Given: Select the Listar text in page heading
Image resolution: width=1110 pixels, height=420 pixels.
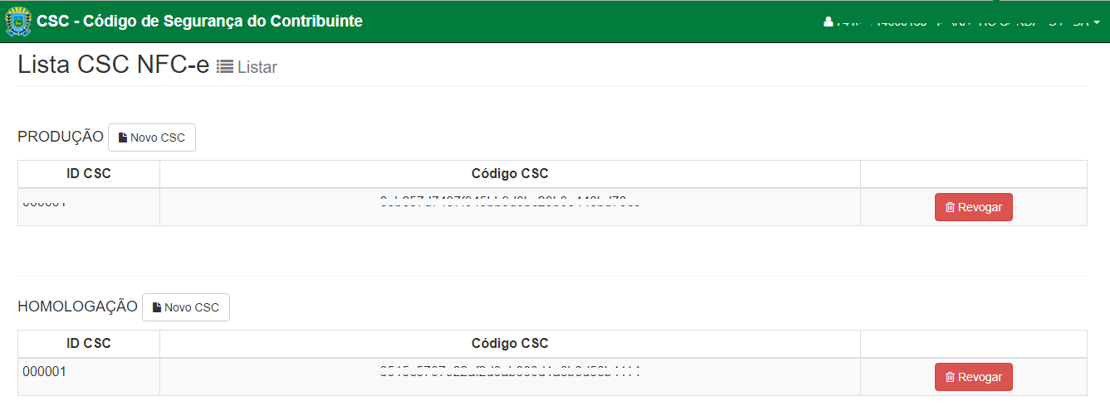Looking at the screenshot, I should [257, 67].
